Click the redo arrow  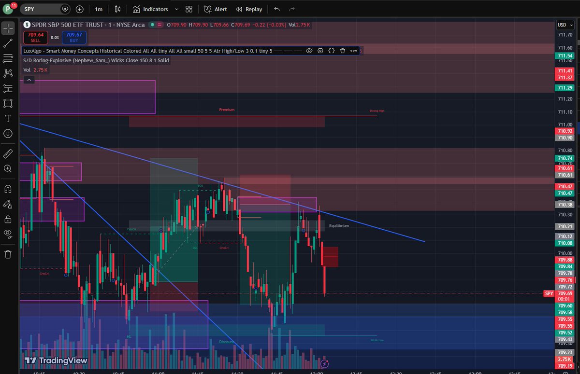(x=291, y=9)
